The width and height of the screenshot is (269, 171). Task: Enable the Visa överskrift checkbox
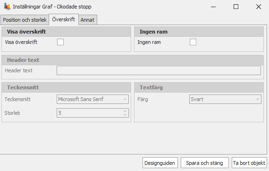tap(60, 42)
